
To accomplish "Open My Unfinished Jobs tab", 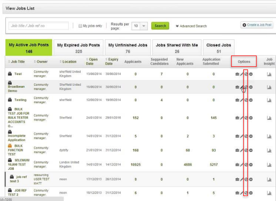I will [128, 48].
